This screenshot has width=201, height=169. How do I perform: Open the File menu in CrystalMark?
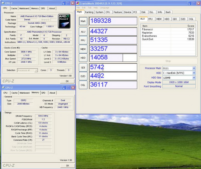pyautogui.click(x=78, y=8)
